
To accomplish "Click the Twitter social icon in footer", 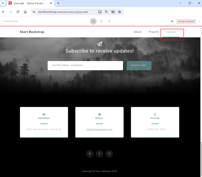I will 90,154.
